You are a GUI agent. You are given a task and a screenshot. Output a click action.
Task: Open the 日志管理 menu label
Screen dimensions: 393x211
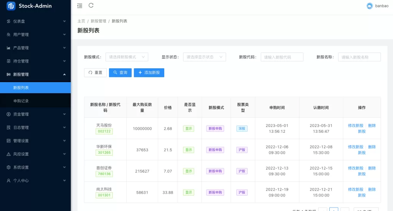click(x=21, y=127)
